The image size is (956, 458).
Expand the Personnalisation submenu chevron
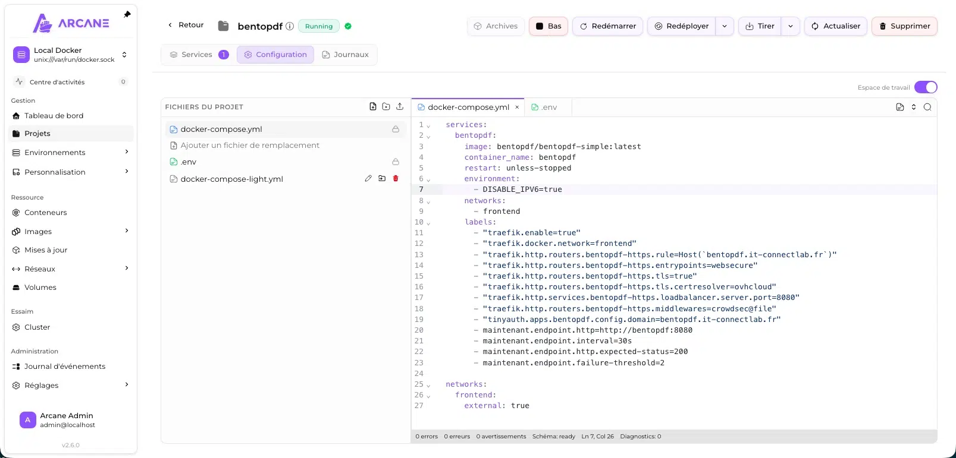126,172
